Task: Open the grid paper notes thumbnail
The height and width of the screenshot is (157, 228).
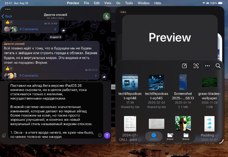Action: click(x=156, y=124)
